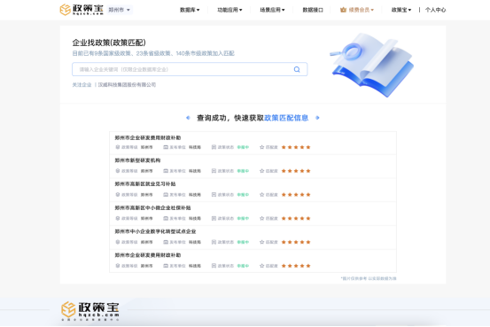The height and width of the screenshot is (327, 490).
Task: Click 郑州市 level value in 中小企业数字化转型试点企业 row
Action: point(146,242)
